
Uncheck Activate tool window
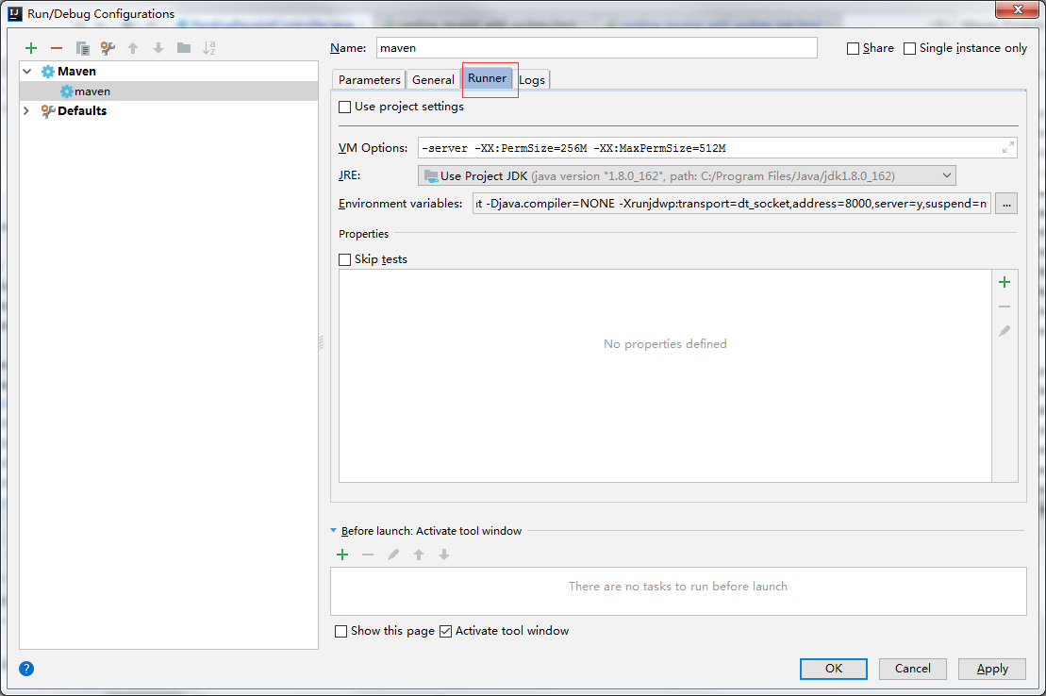[x=445, y=631]
